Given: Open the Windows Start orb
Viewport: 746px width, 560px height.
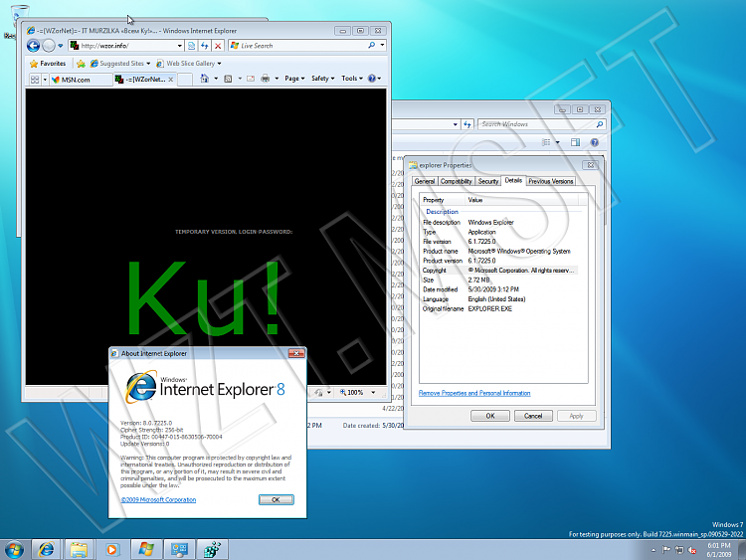Looking at the screenshot, I should [14, 549].
